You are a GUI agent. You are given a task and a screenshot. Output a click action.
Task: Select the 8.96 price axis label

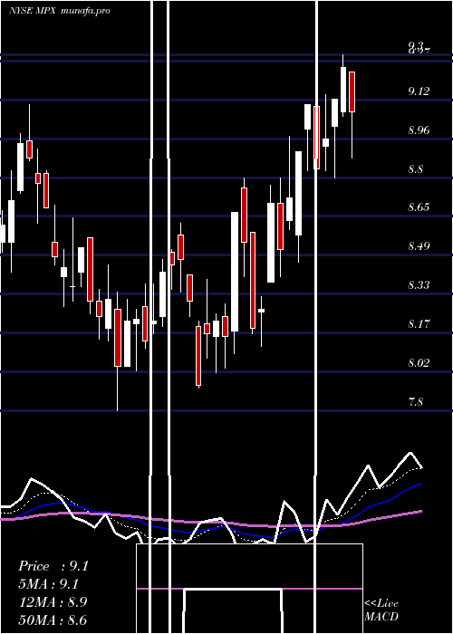(x=419, y=130)
